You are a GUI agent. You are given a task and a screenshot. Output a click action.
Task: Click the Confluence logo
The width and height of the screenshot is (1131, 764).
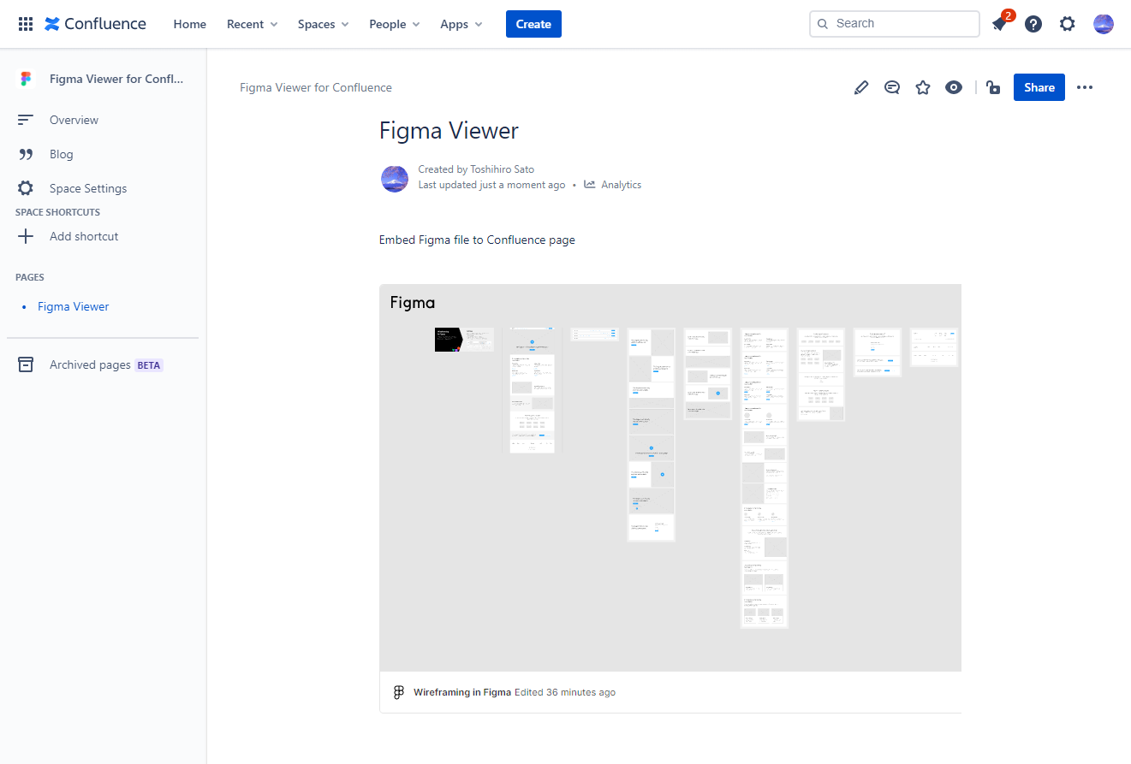coord(95,24)
